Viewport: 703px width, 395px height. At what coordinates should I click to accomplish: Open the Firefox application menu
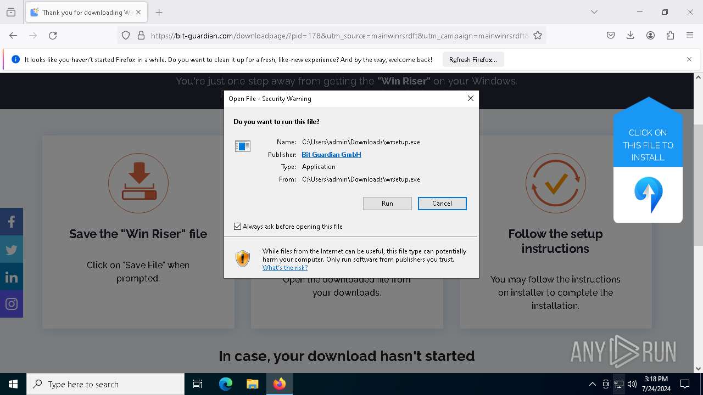coord(690,36)
